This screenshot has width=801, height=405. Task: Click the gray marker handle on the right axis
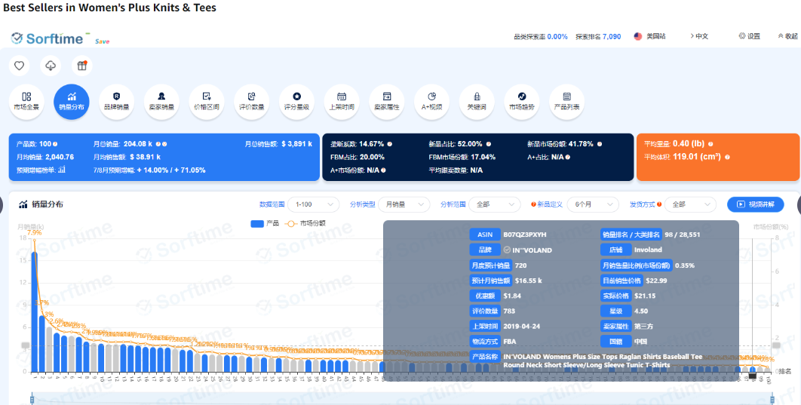point(776,345)
